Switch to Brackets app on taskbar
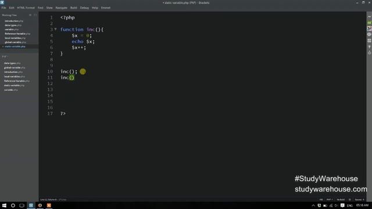 (31, 206)
